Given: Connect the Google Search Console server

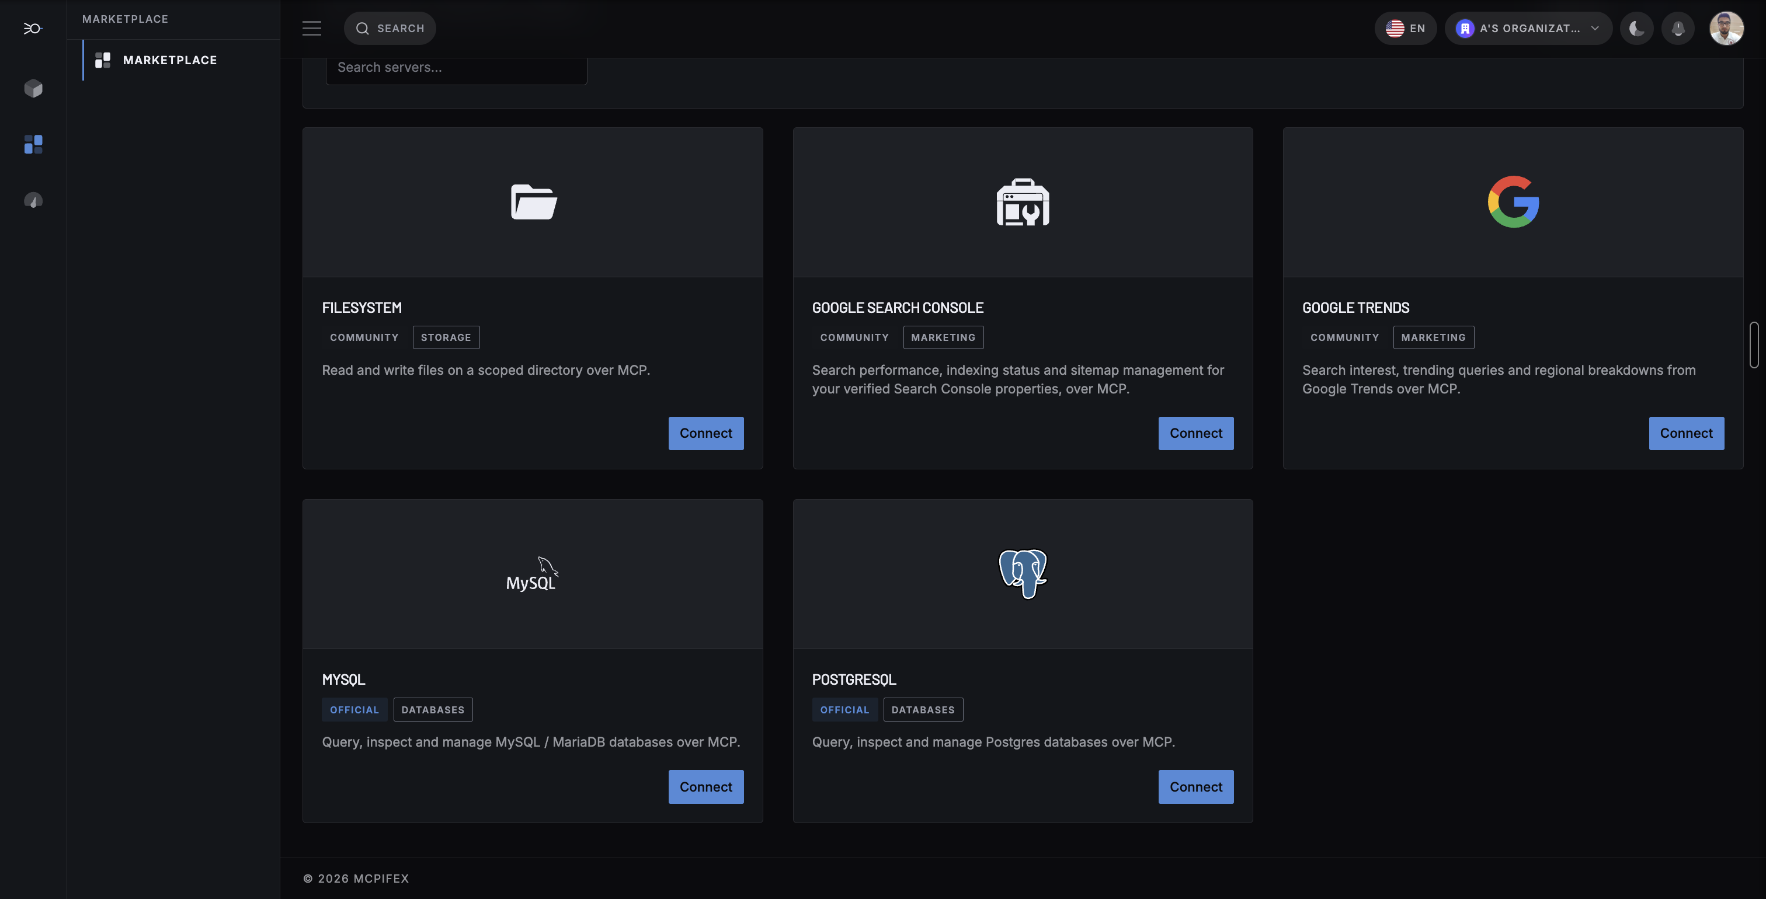Looking at the screenshot, I should coord(1195,433).
